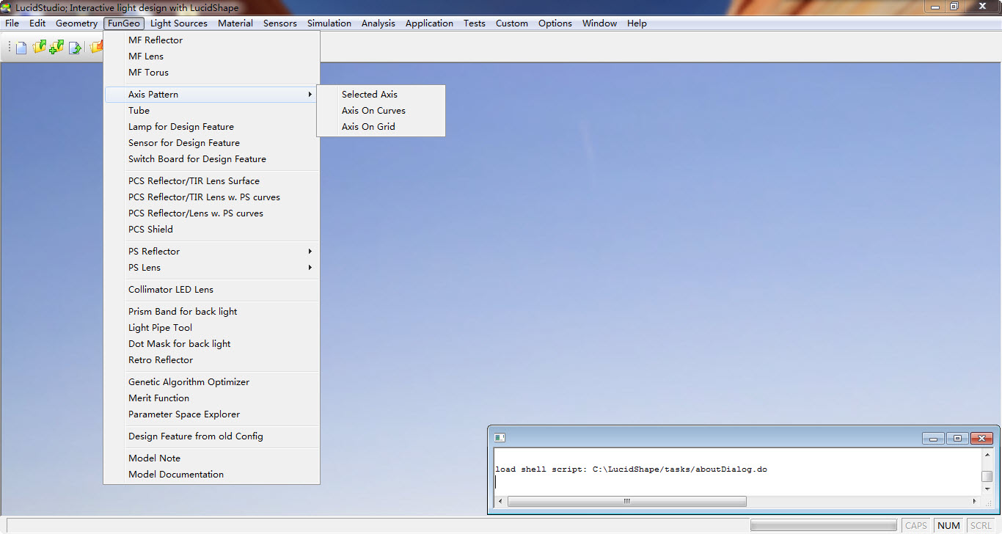Click the console vertical scrollbar down arrow
The image size is (1002, 534).
987,489
